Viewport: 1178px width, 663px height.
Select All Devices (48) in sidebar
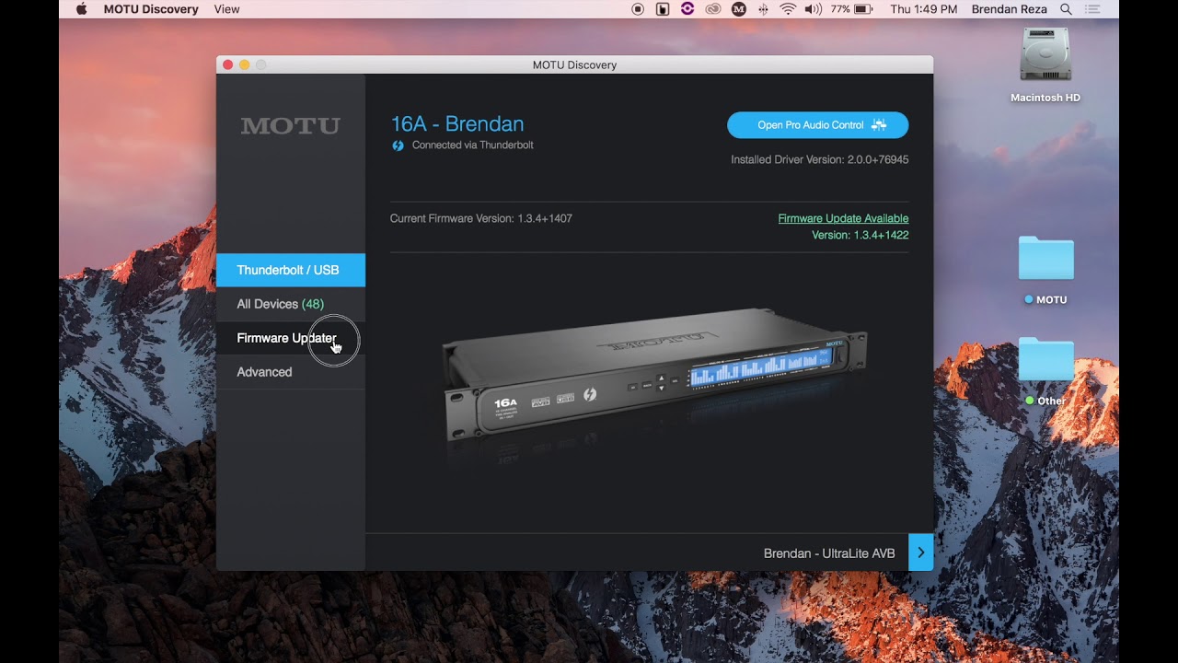[x=291, y=304]
